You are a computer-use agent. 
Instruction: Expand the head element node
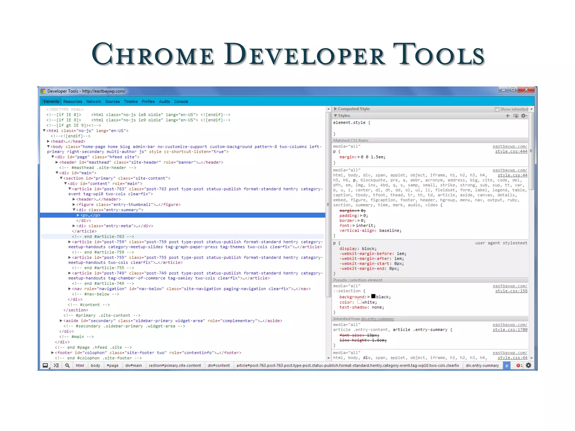click(48, 141)
